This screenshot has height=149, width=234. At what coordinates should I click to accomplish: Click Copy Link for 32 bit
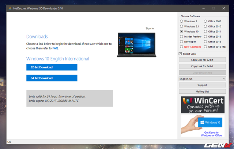click(x=202, y=60)
